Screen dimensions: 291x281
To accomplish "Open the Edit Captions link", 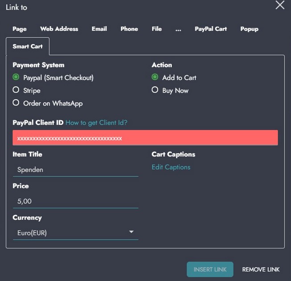I will [171, 167].
